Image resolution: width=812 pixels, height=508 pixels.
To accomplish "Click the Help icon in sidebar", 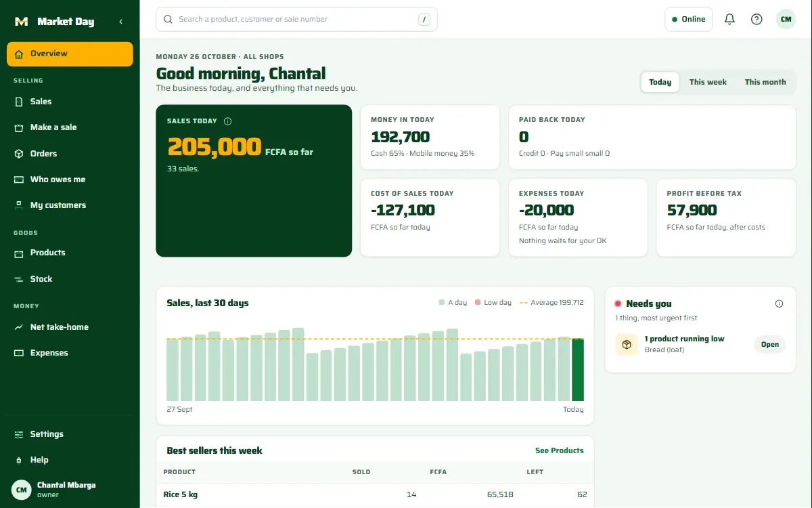I will pos(18,460).
